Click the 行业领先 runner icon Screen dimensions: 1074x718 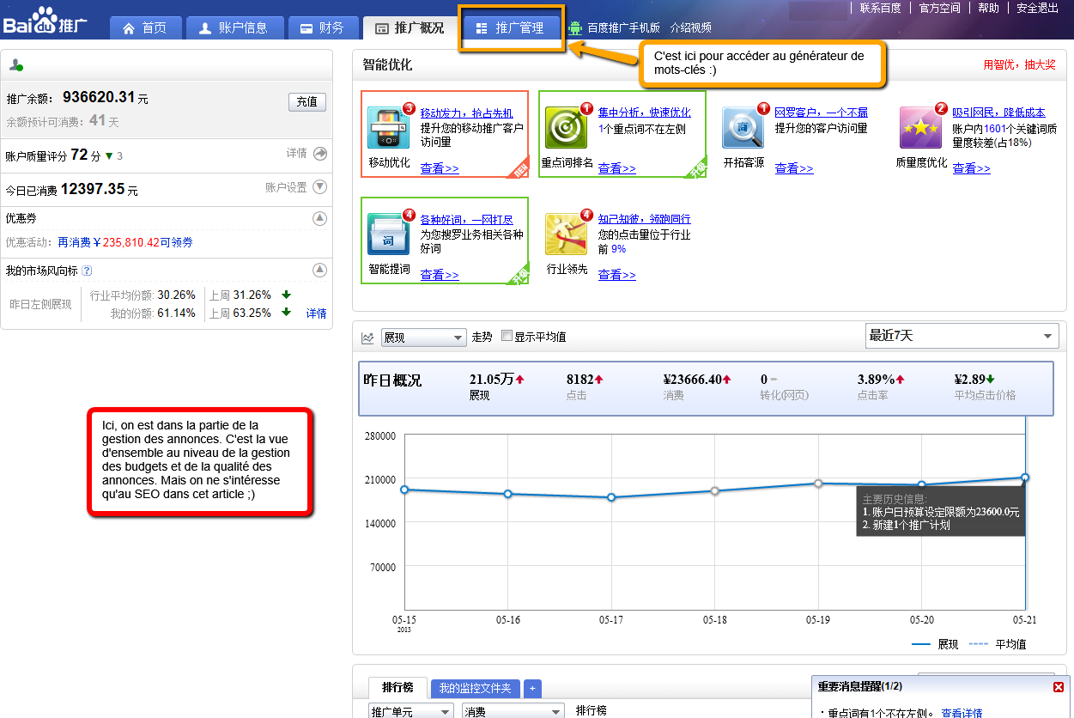click(x=566, y=234)
